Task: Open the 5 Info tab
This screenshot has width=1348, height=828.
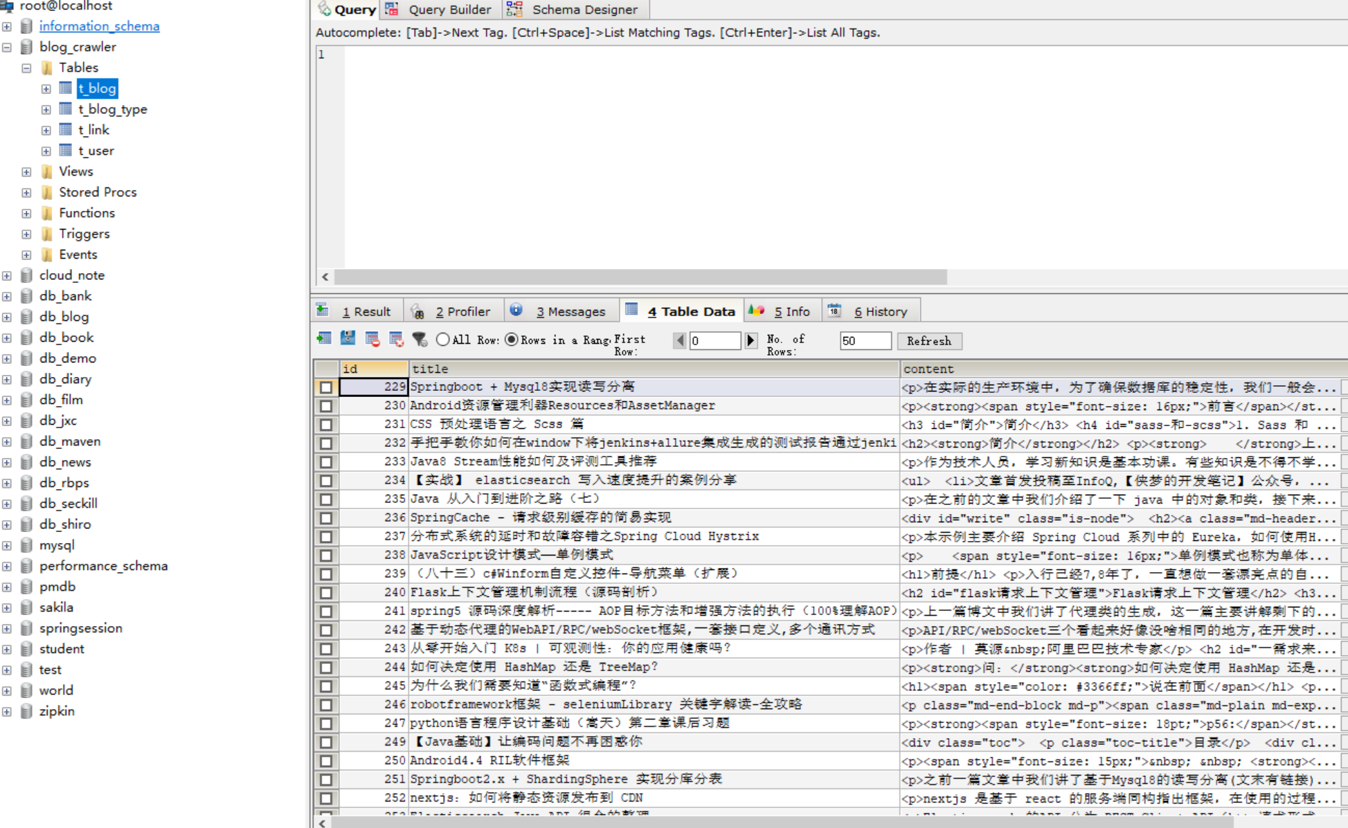Action: [782, 311]
